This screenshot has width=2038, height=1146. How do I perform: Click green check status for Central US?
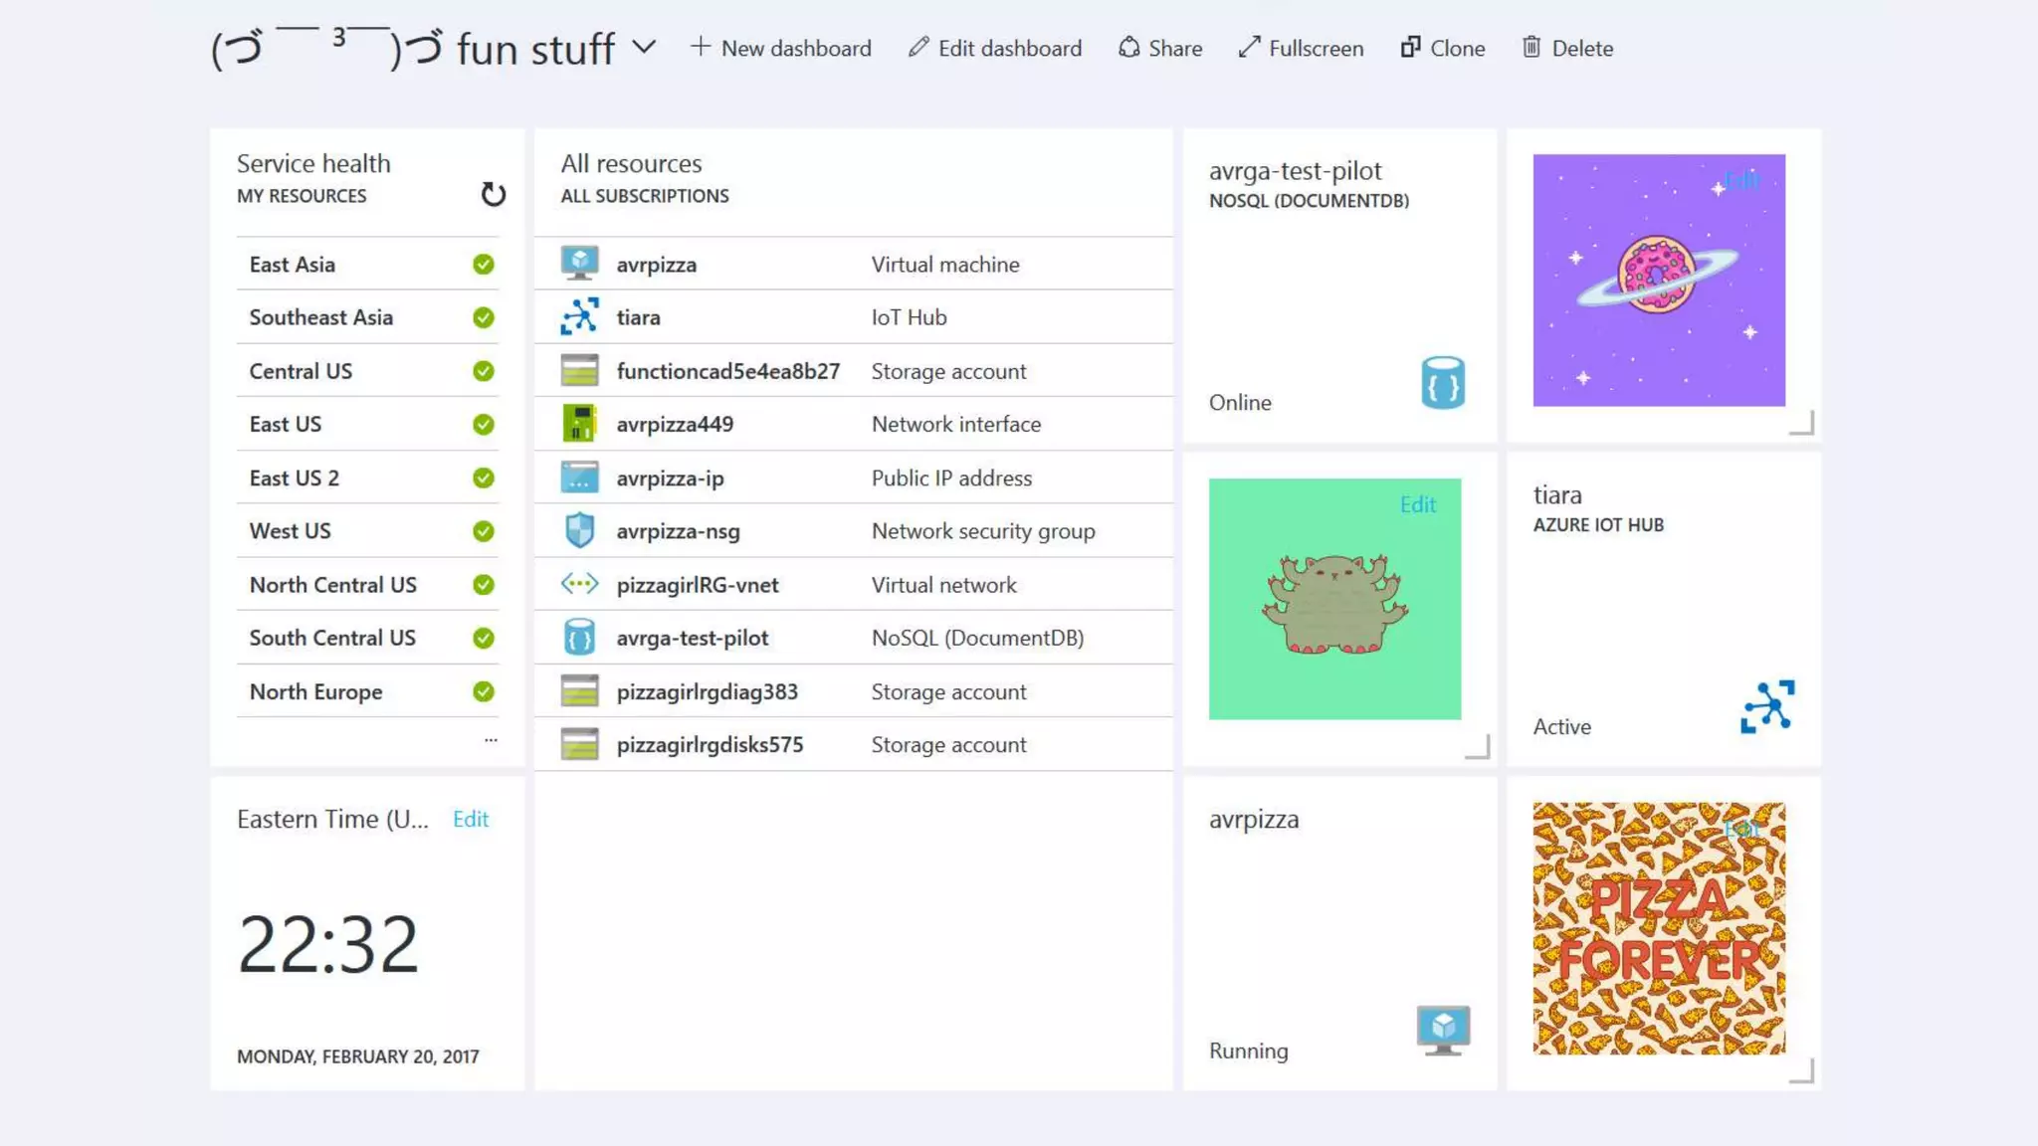click(484, 371)
